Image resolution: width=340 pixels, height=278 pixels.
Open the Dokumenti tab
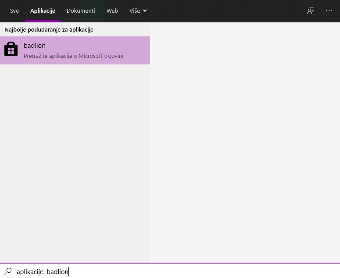click(81, 11)
